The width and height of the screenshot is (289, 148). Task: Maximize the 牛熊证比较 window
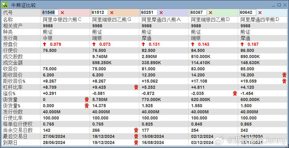tap(279, 5)
